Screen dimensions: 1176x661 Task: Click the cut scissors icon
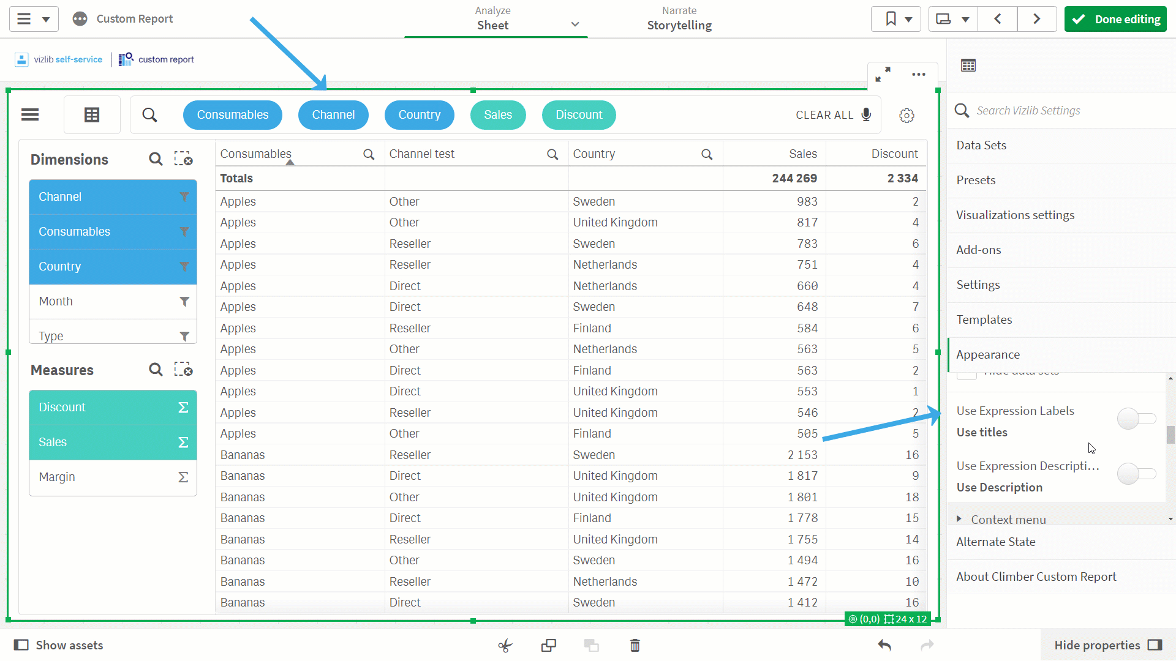[x=505, y=645]
